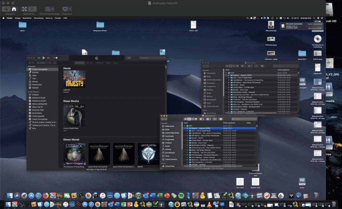Collapse the FLAC folder in Multimedia window

click(x=227, y=73)
